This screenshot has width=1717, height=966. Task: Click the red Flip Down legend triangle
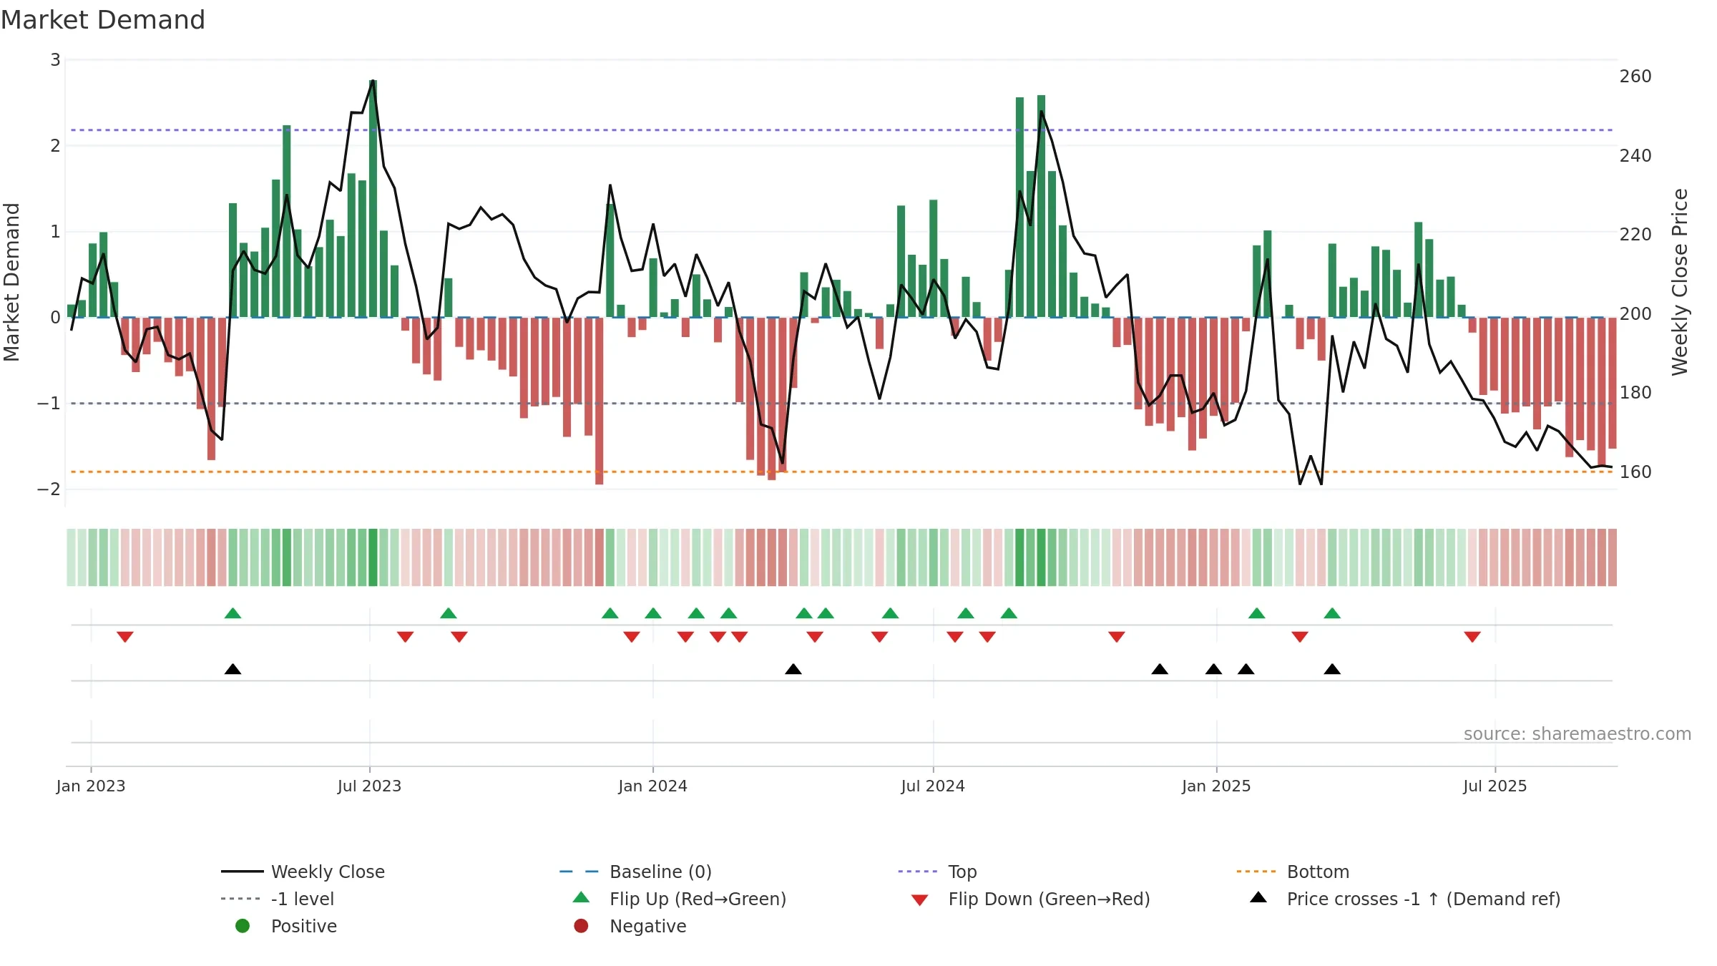pos(920,900)
